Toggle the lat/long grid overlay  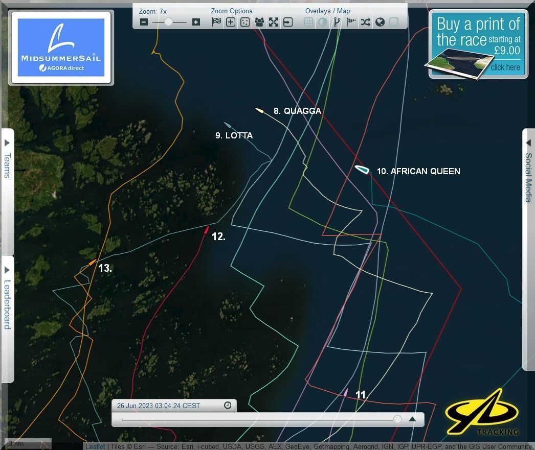tap(308, 22)
